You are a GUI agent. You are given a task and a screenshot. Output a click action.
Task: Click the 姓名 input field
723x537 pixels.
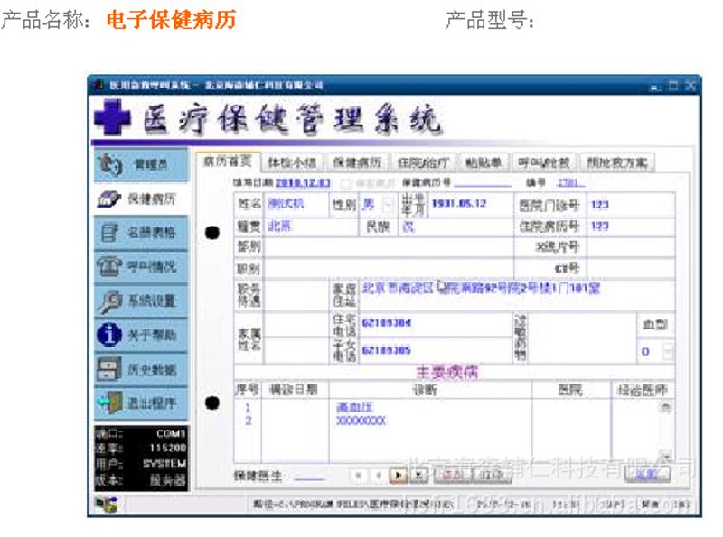click(296, 204)
